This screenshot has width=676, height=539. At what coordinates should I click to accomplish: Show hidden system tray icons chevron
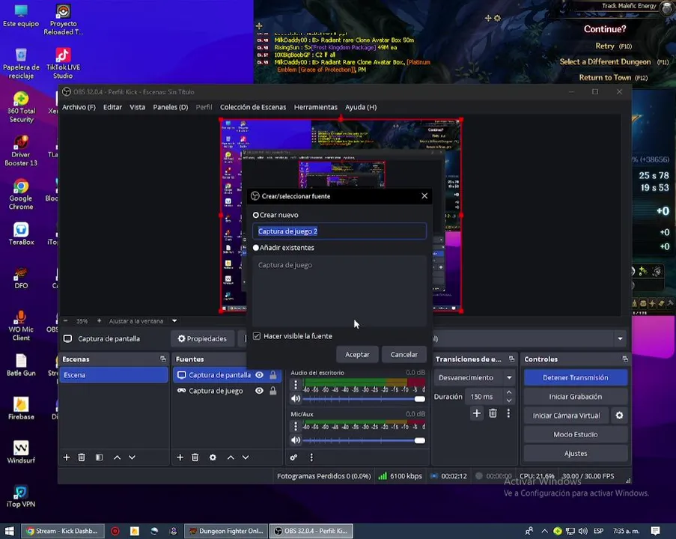(544, 531)
